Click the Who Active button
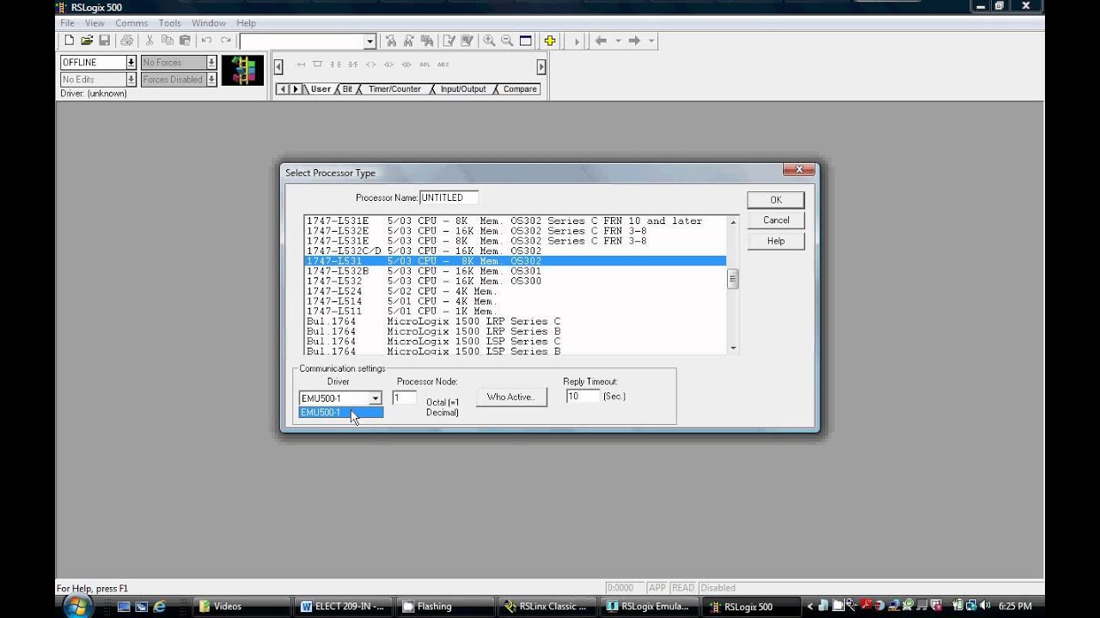1100x618 pixels. point(511,397)
